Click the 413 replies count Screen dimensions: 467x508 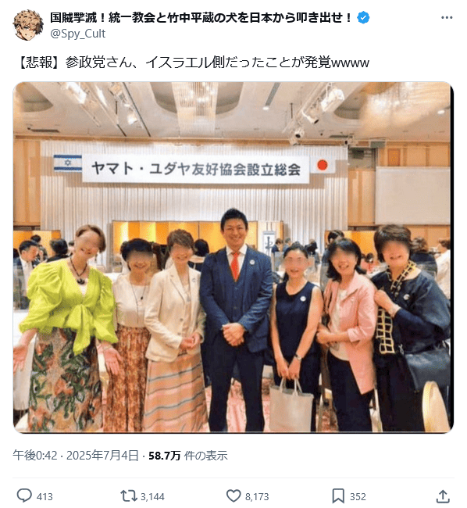pyautogui.click(x=45, y=496)
